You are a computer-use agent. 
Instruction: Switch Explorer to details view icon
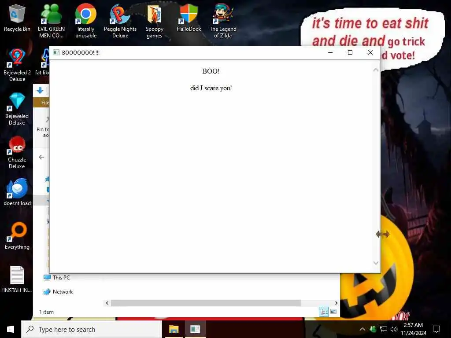324,312
